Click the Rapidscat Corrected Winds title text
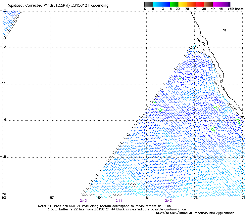The width and height of the screenshot is (245, 215). click(x=58, y=6)
